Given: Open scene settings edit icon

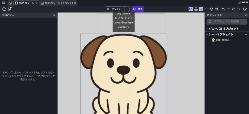Looking at the screenshot, I should [245, 9].
